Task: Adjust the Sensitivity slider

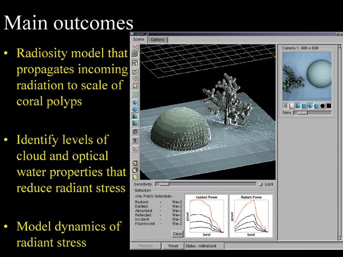Action: [163, 184]
